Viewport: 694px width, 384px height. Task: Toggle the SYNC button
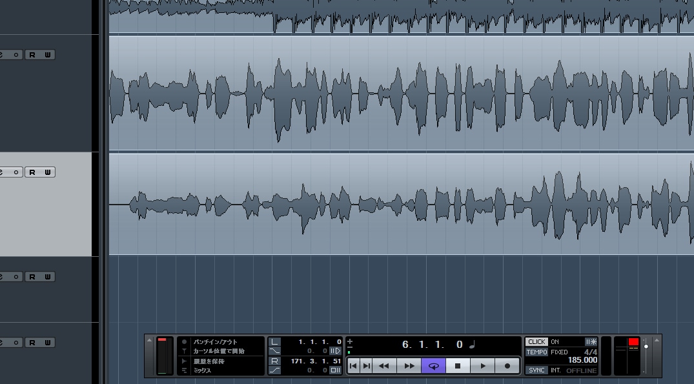coord(536,370)
